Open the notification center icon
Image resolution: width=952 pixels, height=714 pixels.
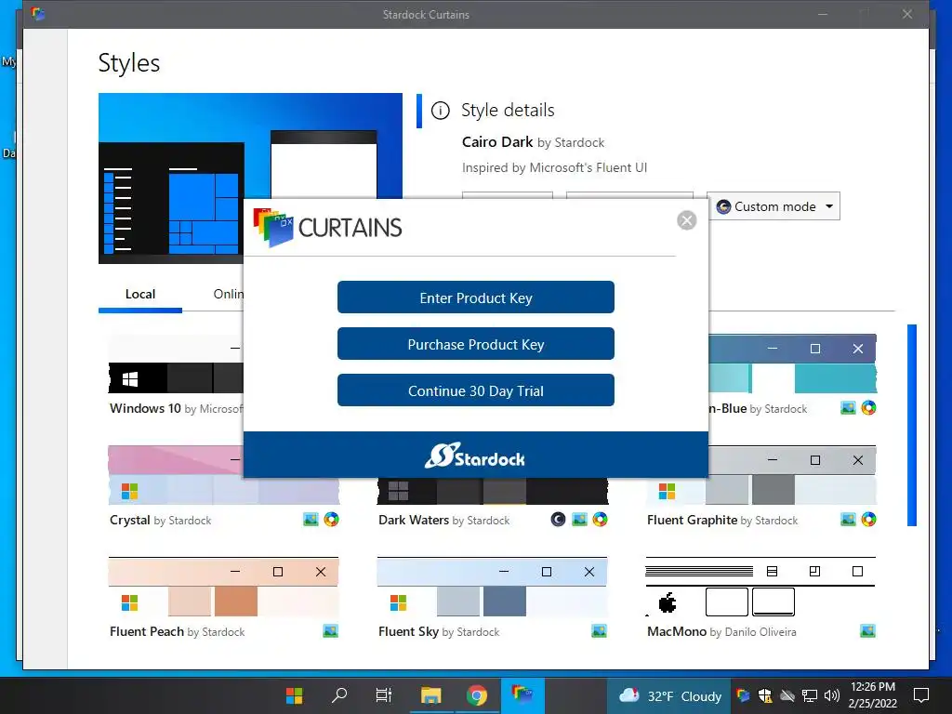(921, 695)
